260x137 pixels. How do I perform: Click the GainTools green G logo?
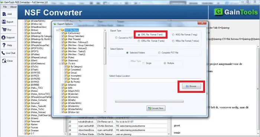point(218,12)
